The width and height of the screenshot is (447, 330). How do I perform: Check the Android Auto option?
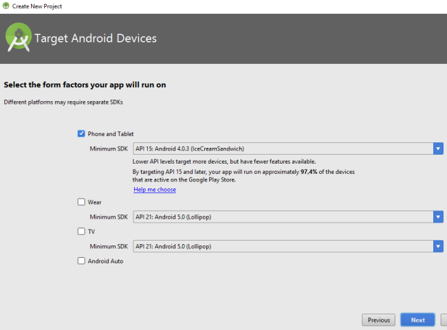click(x=81, y=261)
